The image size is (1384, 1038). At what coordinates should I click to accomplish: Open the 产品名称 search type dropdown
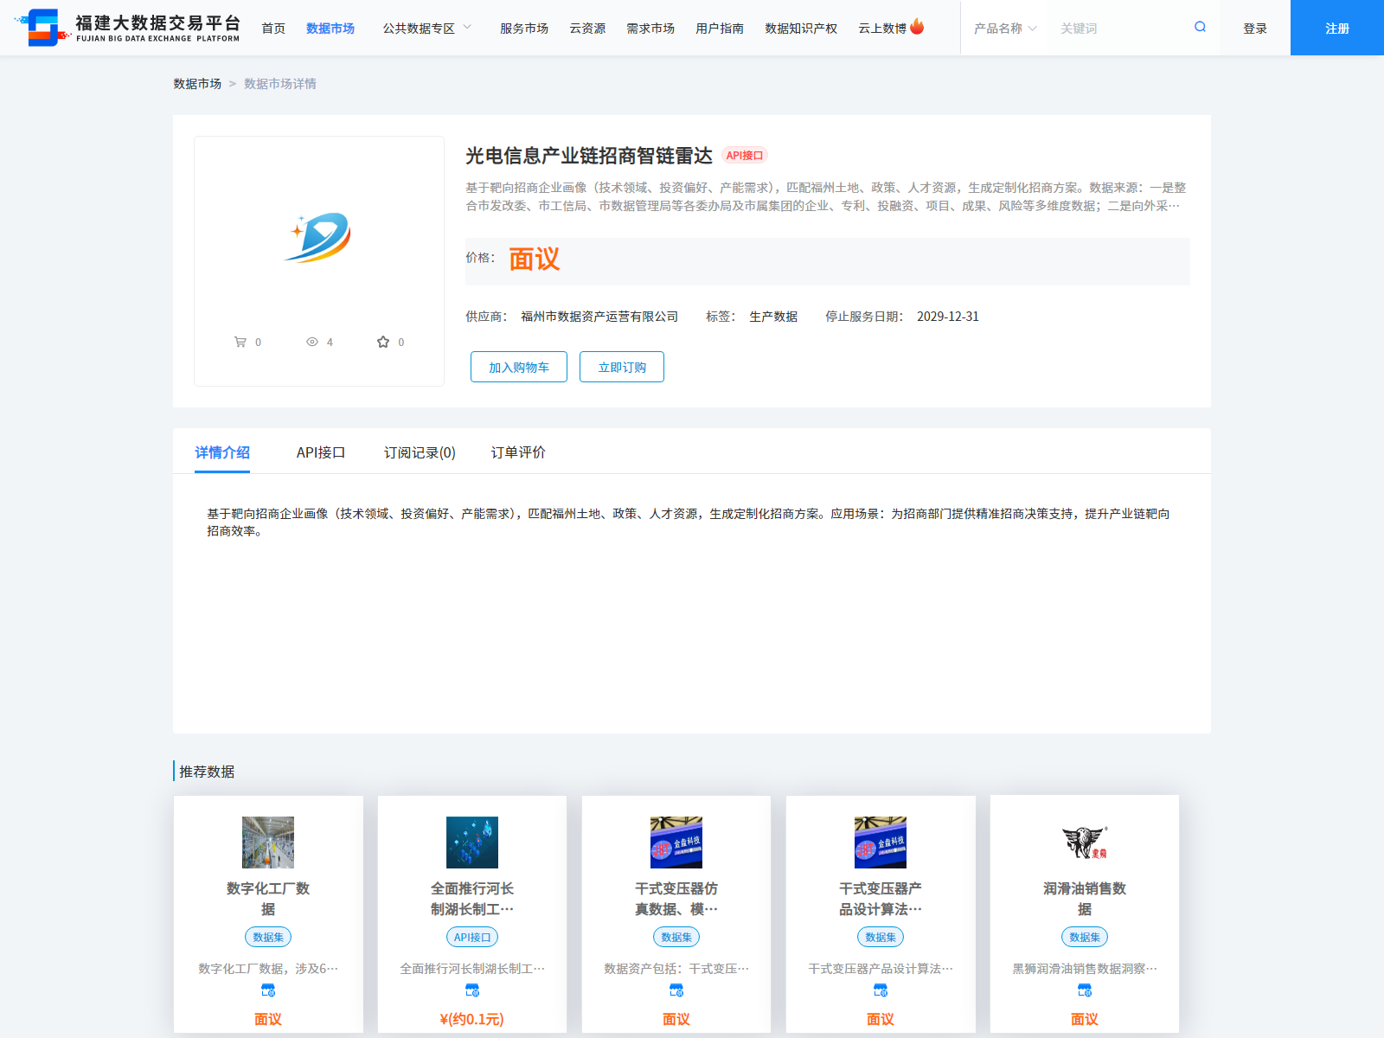1004,28
